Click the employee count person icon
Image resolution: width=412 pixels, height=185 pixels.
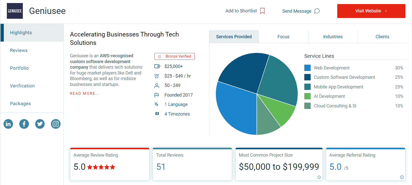point(157,86)
